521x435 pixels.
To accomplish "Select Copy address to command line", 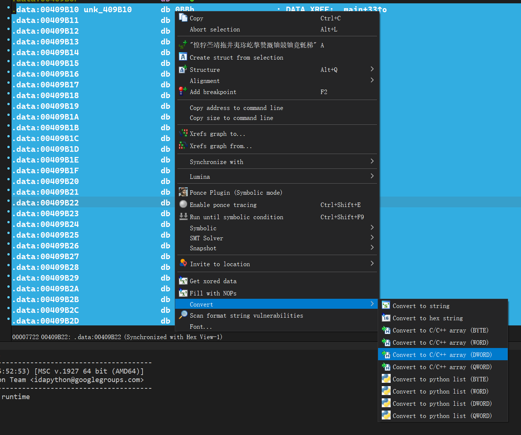I will [277, 108].
